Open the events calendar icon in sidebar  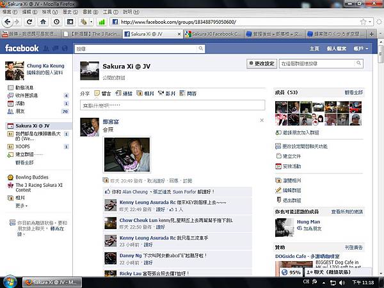[x=10, y=103]
